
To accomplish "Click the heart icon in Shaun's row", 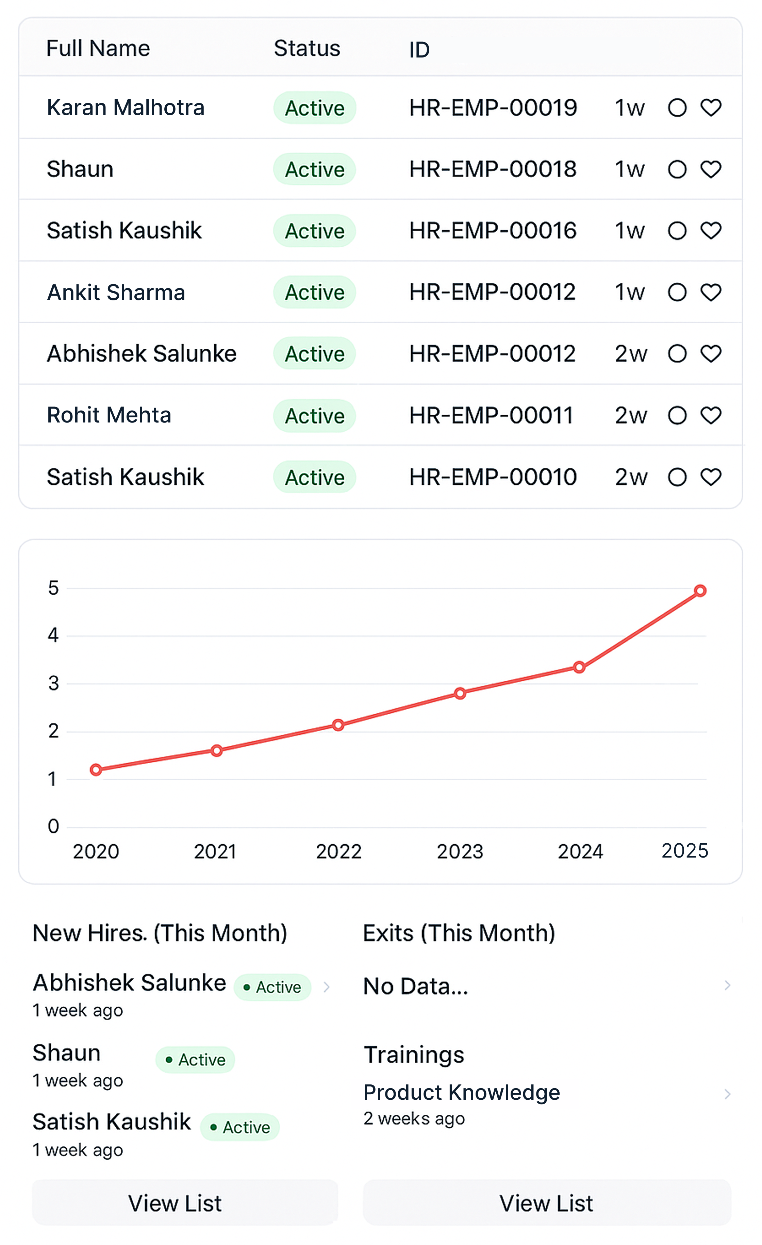I will pos(710,169).
